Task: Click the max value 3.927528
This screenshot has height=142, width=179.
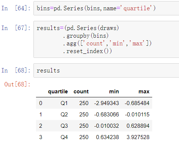Action: (x=138, y=137)
